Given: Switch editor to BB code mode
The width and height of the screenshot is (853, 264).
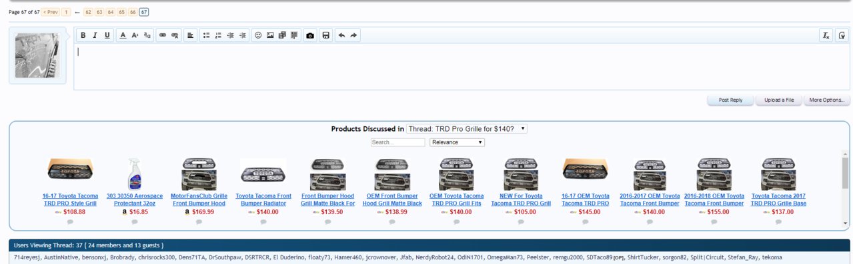Looking at the screenshot, I should (842, 35).
